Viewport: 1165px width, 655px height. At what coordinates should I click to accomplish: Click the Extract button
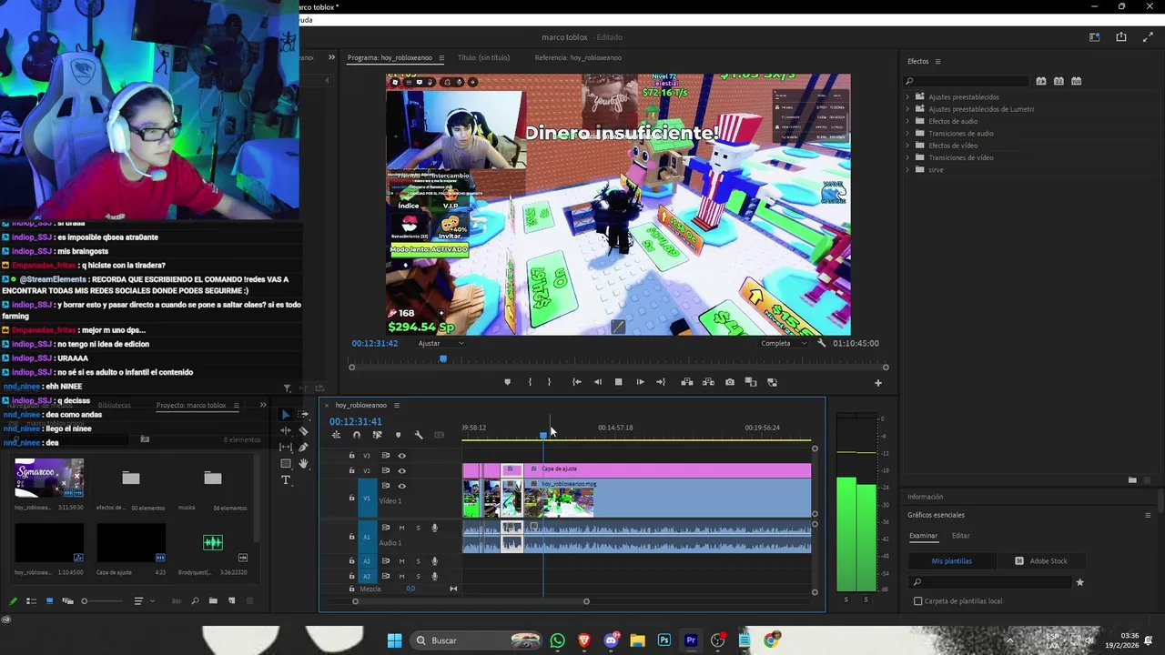pyautogui.click(x=708, y=382)
